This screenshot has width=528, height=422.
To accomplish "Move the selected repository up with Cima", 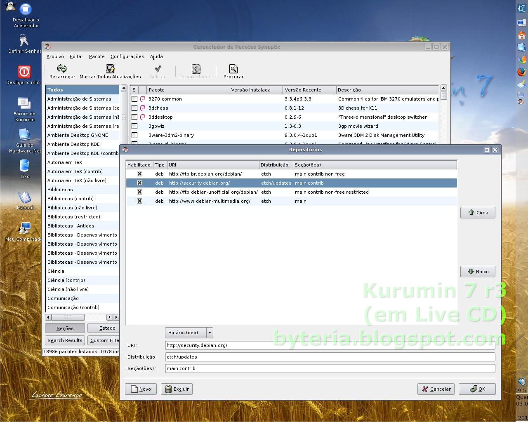I will pos(477,212).
